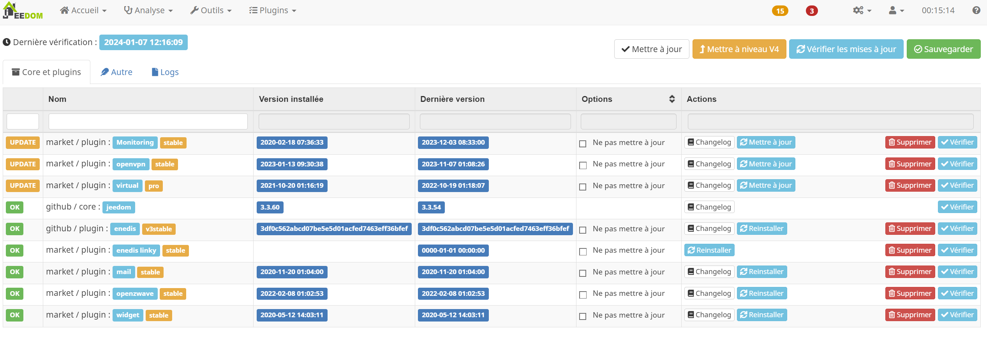Click the Nom column header

(x=57, y=99)
